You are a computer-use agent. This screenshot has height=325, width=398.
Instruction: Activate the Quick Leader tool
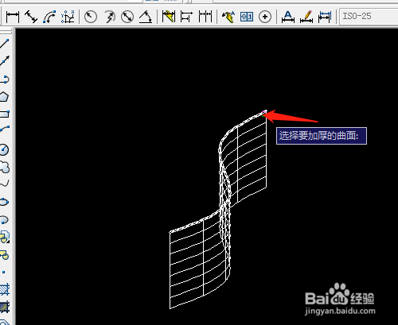point(228,17)
